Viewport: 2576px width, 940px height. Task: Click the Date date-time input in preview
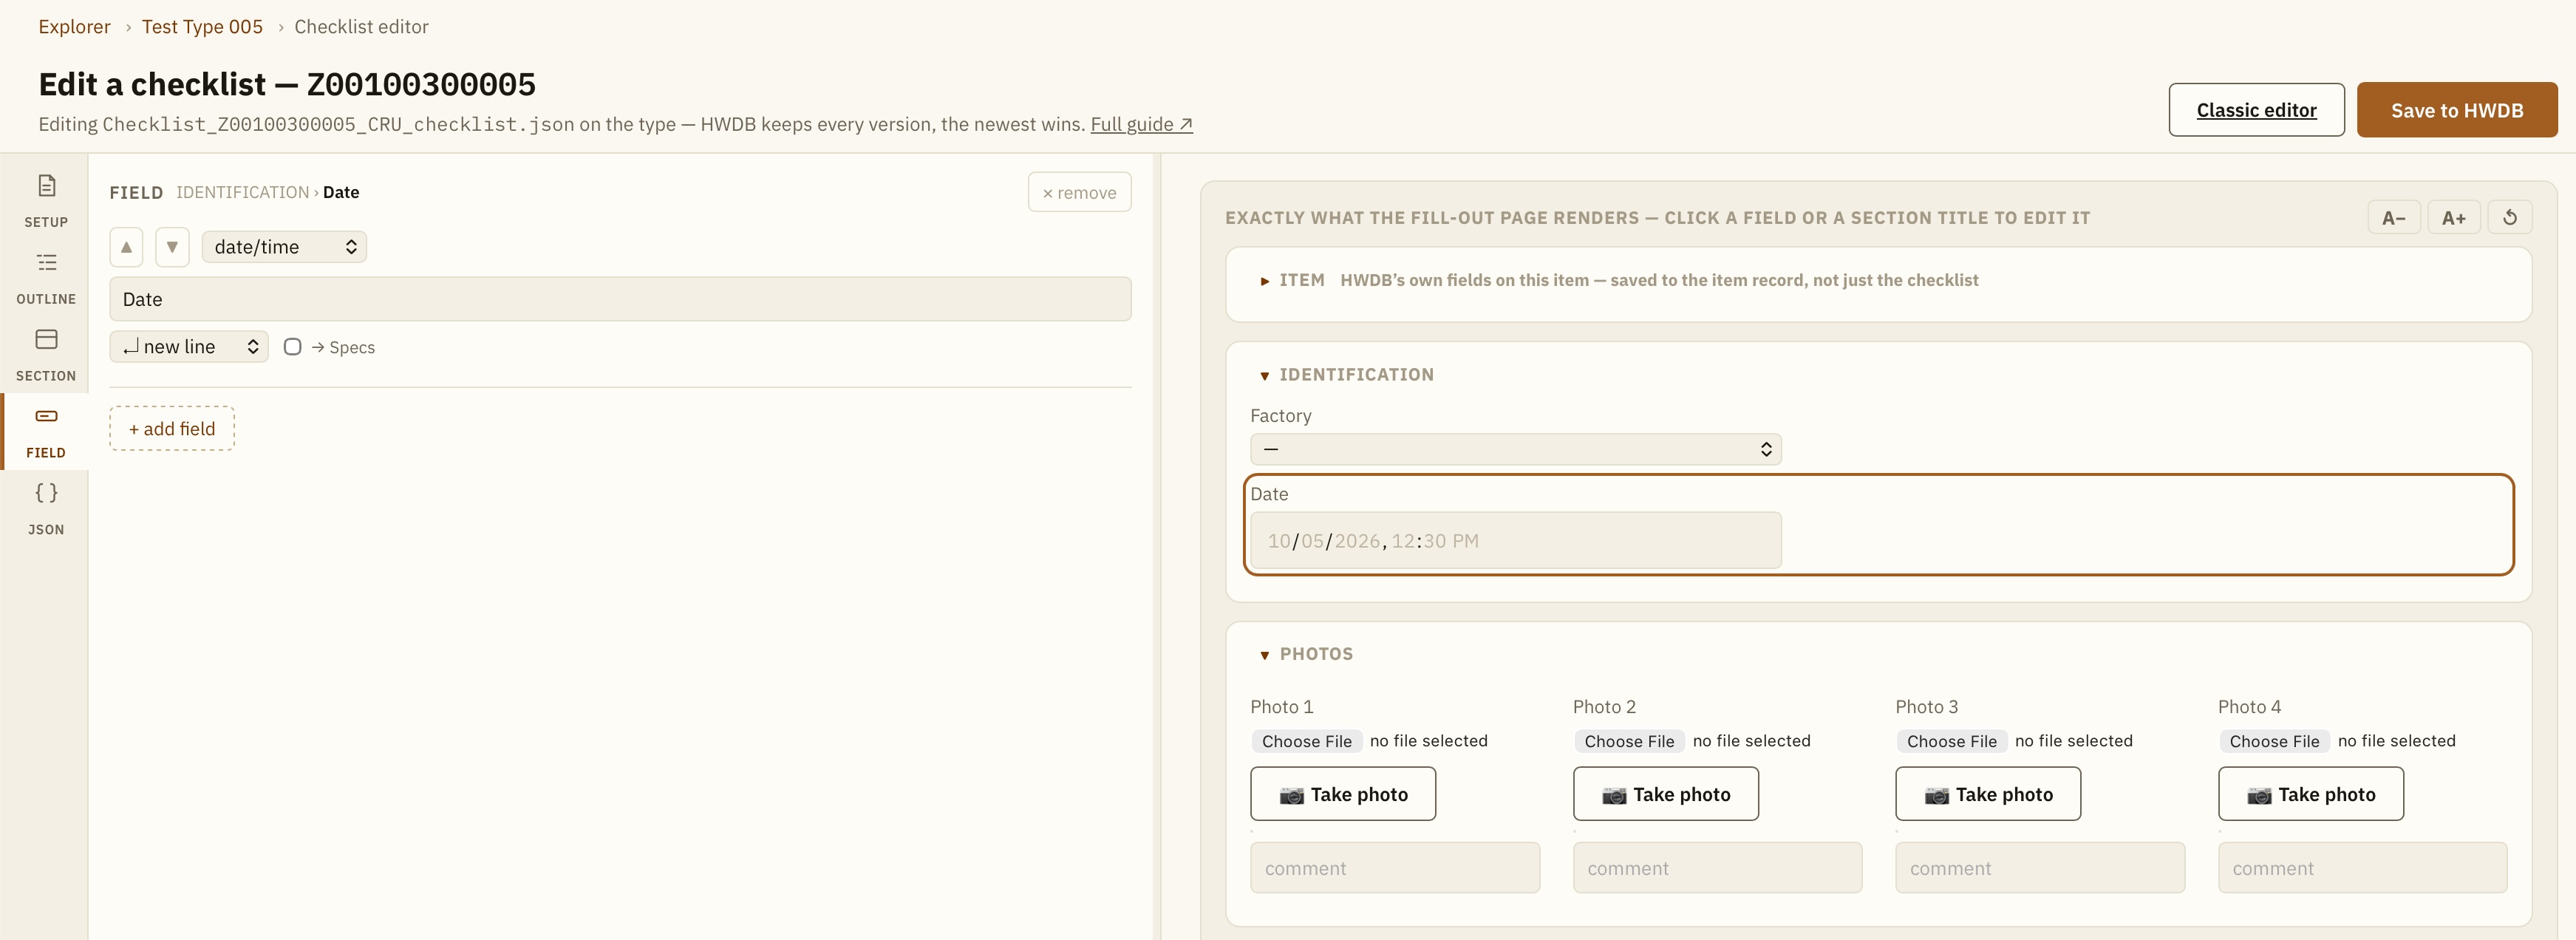(x=1515, y=541)
